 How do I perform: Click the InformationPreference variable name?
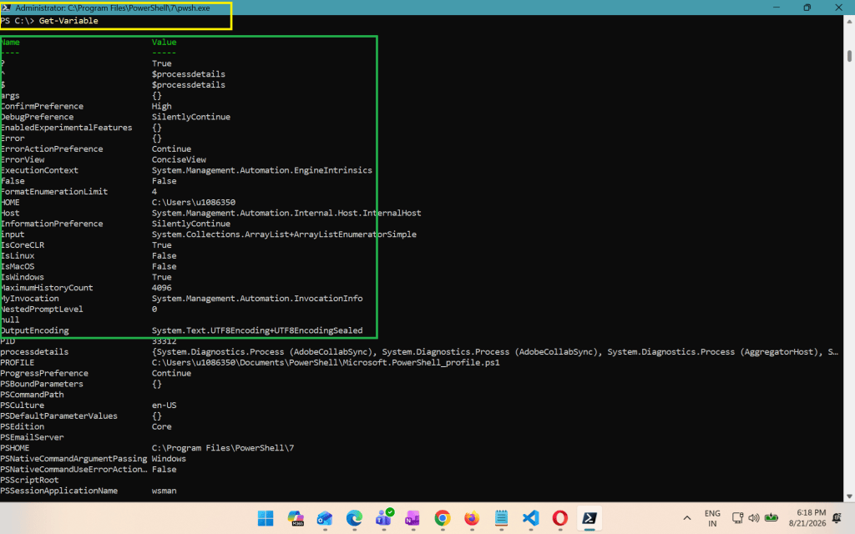(52, 224)
